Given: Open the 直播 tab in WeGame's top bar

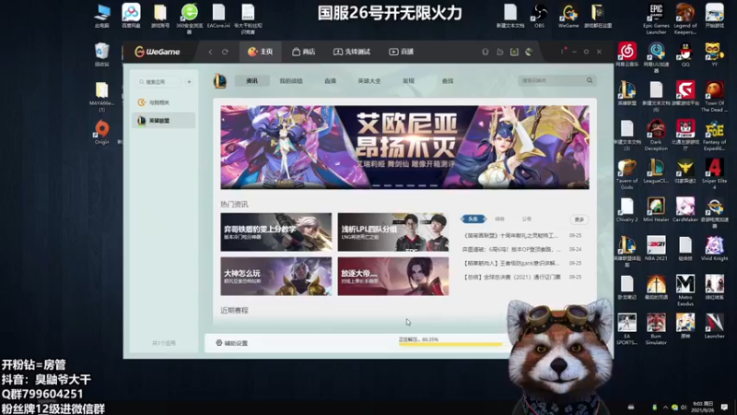Looking at the screenshot, I should (x=401, y=52).
